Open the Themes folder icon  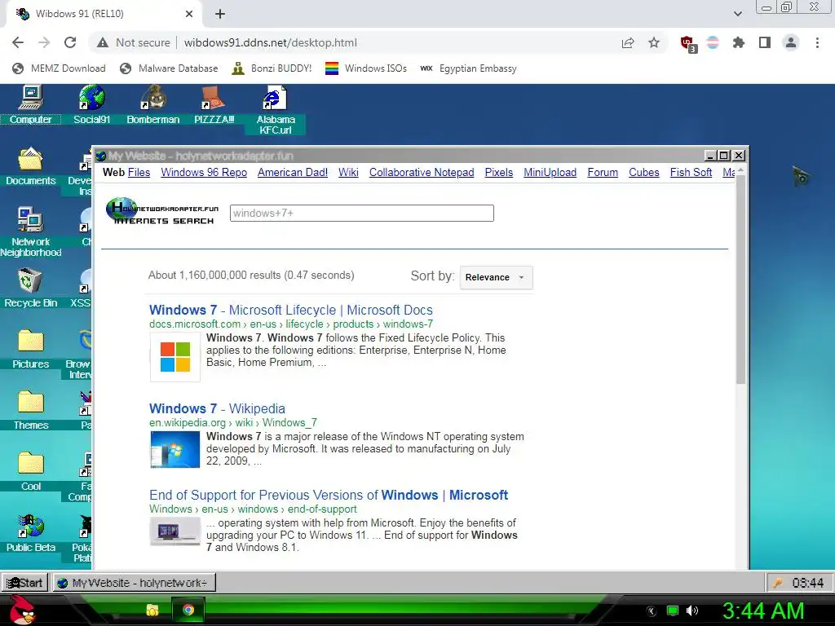click(x=30, y=411)
